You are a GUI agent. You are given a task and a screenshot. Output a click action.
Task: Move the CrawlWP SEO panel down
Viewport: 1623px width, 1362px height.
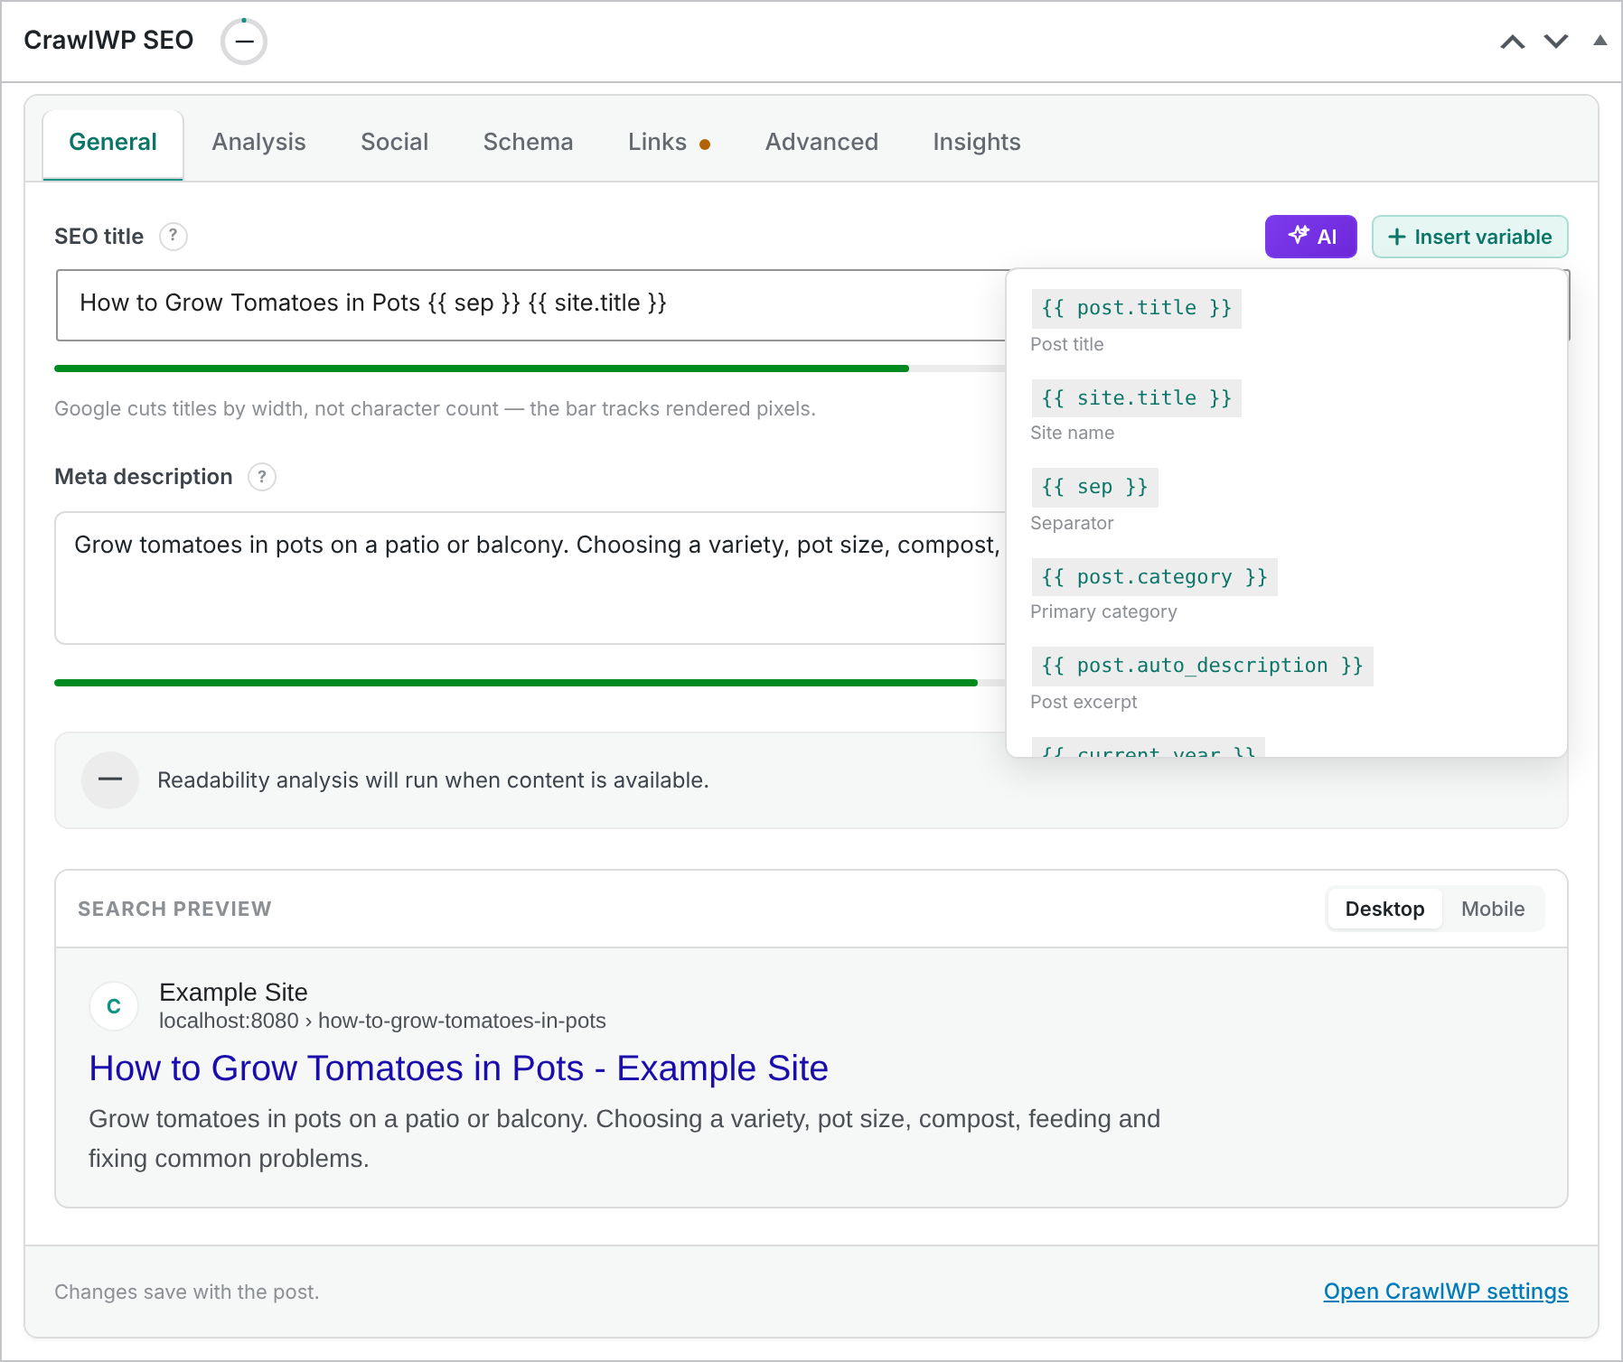pos(1556,42)
